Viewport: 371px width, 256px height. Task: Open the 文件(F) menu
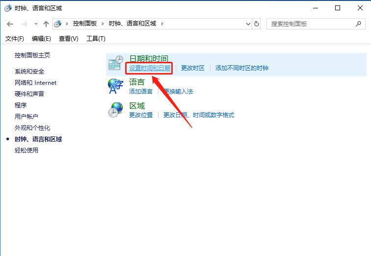pyautogui.click(x=15, y=39)
